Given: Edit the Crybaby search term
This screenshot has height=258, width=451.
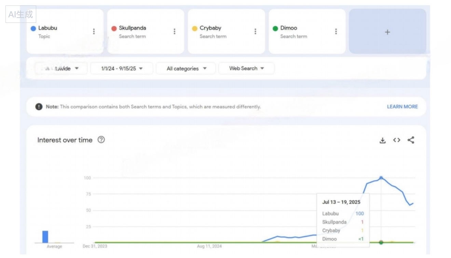Looking at the screenshot, I should pos(210,28).
